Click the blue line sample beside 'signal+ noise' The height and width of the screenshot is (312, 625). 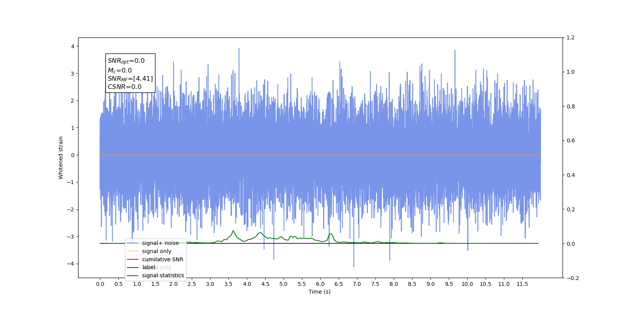133,243
